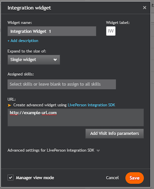Screen dimensions: 154x189
Task: Click the arrow on Single widget dropdown
Action: (55, 60)
